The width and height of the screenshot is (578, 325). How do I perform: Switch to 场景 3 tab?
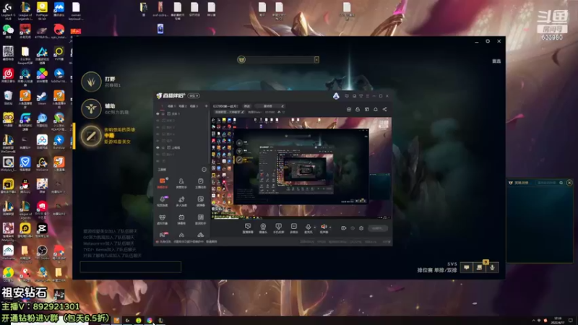[194, 106]
